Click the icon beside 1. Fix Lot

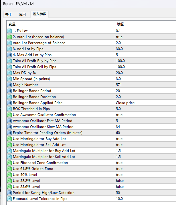pyautogui.click(x=9, y=31)
